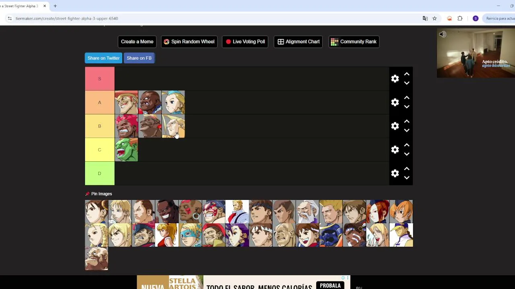The height and width of the screenshot is (289, 515).
Task: Select the bald Zangief portrait on the last row
Action: (97, 258)
